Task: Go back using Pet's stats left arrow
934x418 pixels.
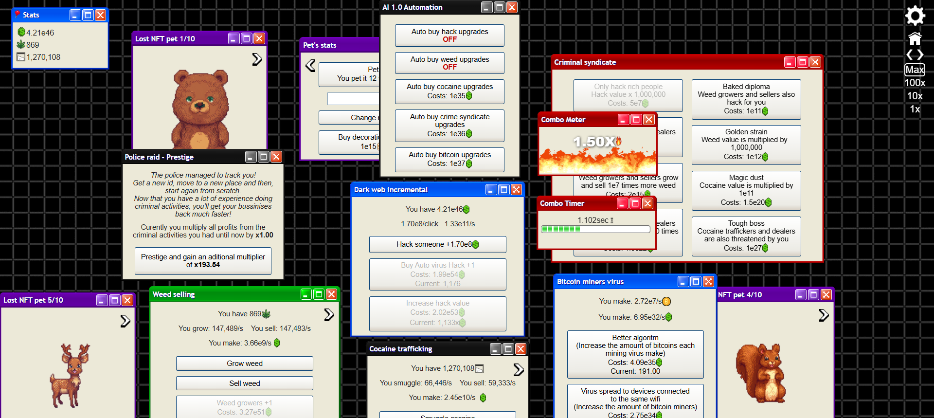Action: point(310,66)
